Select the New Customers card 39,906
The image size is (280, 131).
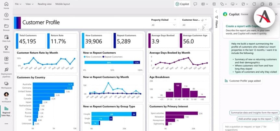[96, 41]
